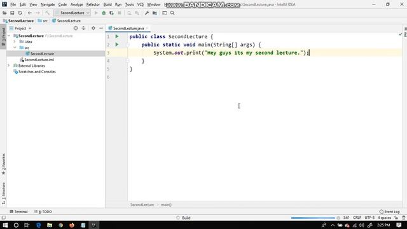Click the Forward navigation arrow
Image resolution: width=407 pixels, height=229 pixels.
click(38, 13)
